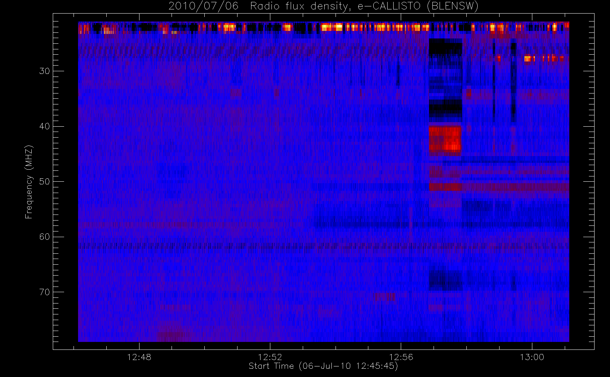Click the 60 frequency tick label
This screenshot has height=377, width=610.
click(x=44, y=237)
